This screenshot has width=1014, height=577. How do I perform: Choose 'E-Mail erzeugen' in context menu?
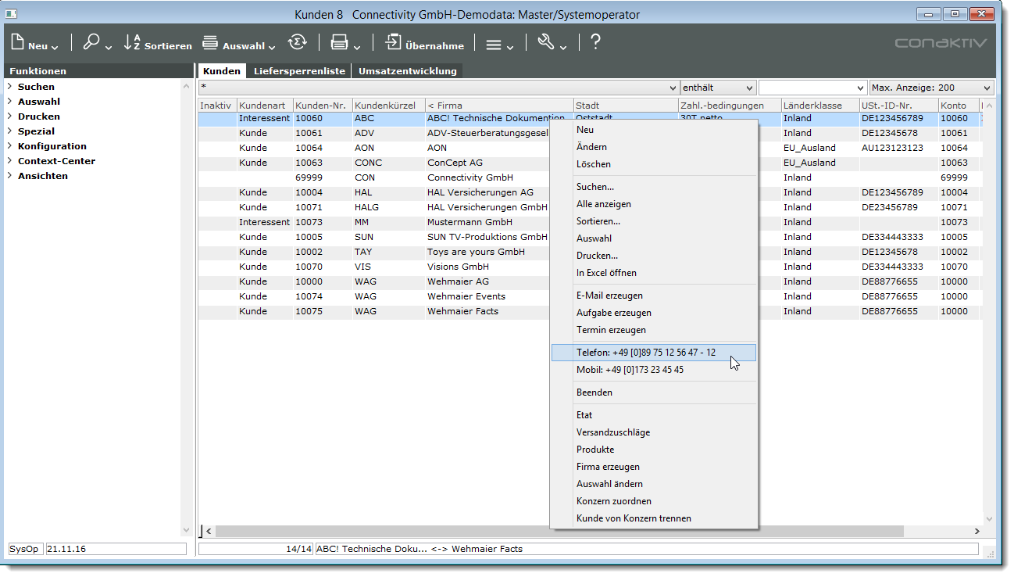(x=609, y=296)
